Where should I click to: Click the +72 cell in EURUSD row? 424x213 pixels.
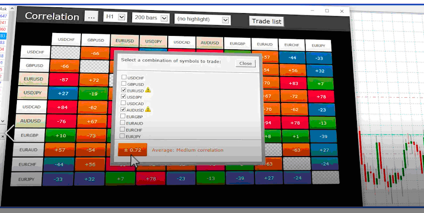93,80
